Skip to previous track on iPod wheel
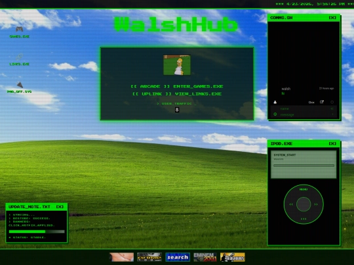Screen dimensions: 354x265 coord(291,204)
